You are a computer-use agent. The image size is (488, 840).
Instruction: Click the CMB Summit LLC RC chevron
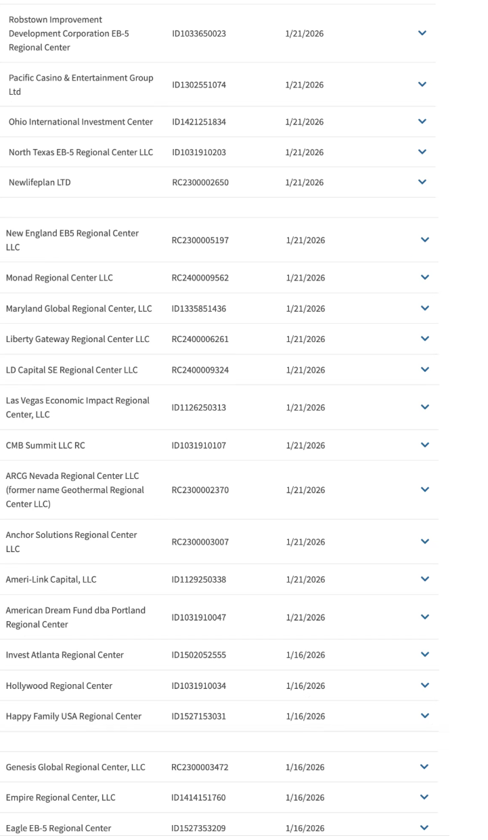pyautogui.click(x=425, y=446)
